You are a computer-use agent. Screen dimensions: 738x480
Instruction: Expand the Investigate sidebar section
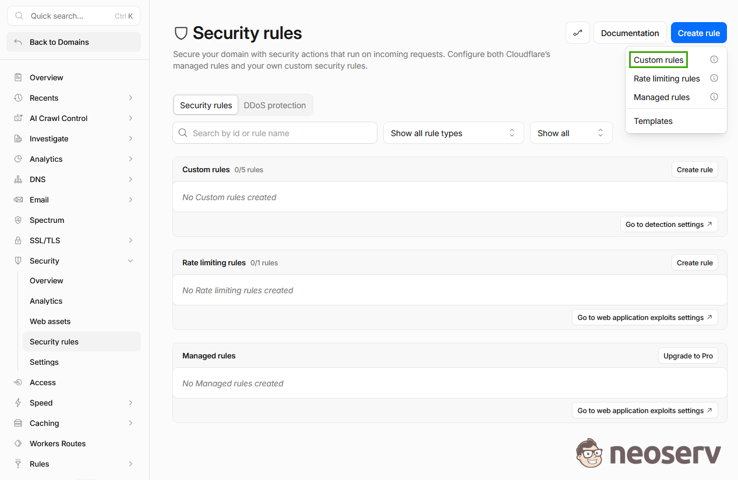[130, 138]
